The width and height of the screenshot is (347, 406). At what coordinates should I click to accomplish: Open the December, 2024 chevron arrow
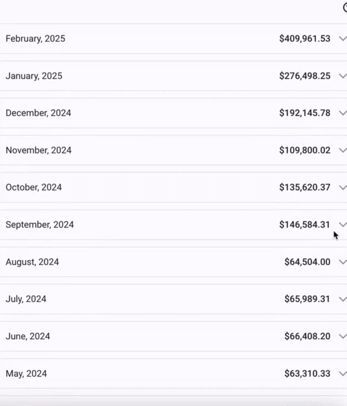[x=342, y=113]
